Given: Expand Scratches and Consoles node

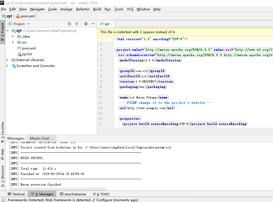Looking at the screenshot, I should click(x=7, y=66).
